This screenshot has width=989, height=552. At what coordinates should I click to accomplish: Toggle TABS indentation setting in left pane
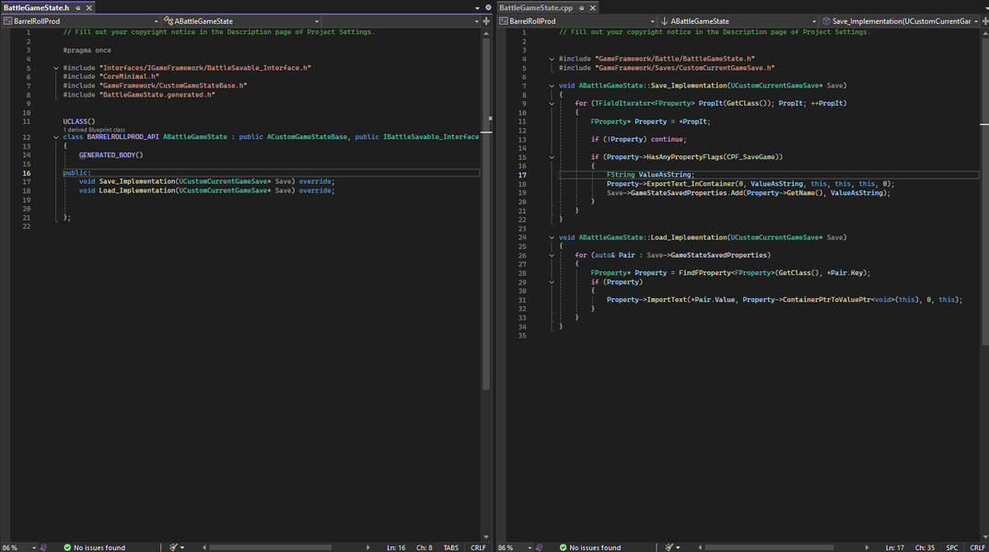450,547
